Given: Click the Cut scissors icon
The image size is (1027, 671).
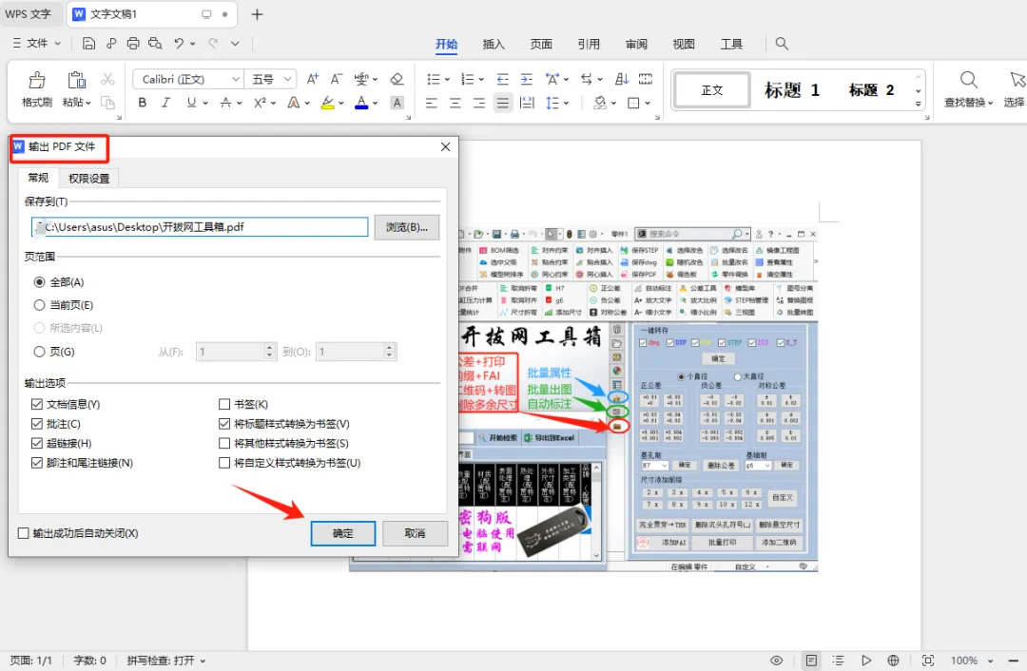Looking at the screenshot, I should tap(108, 79).
